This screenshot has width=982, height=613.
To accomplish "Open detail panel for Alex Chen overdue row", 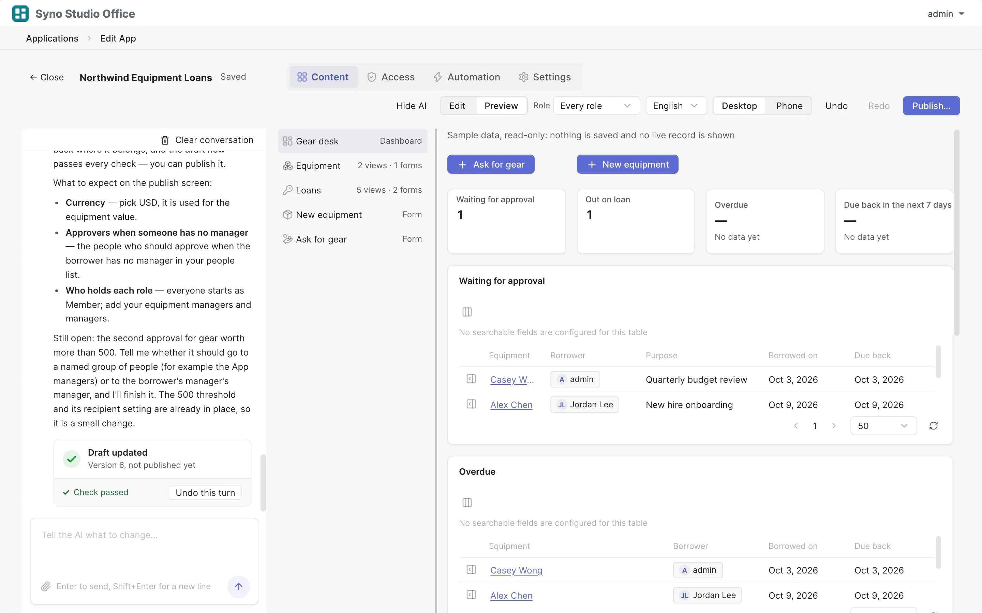I will (x=471, y=595).
